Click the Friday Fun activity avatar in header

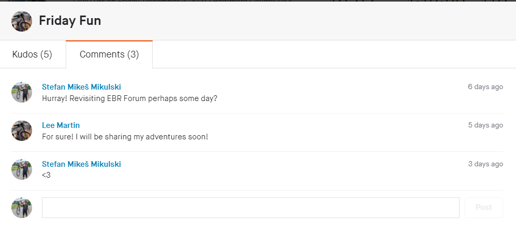(x=22, y=21)
